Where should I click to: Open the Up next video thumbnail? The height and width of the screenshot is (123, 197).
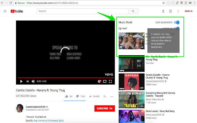coord(131,41)
